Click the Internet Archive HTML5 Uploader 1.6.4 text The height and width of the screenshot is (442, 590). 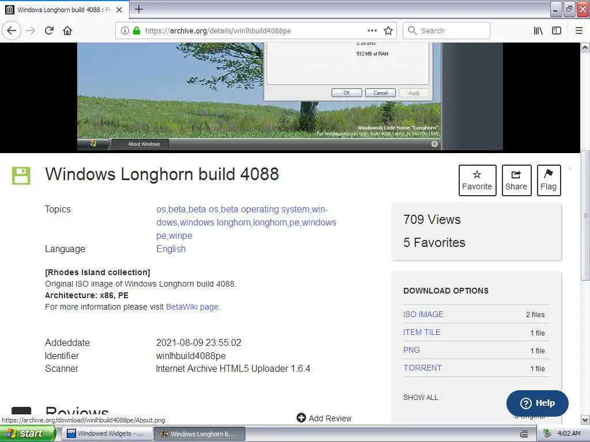tap(233, 368)
